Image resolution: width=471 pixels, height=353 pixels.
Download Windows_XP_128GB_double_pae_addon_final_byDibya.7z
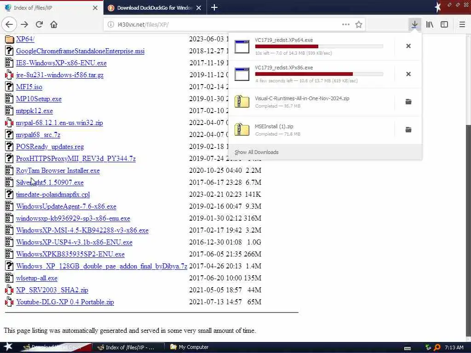[x=102, y=266]
